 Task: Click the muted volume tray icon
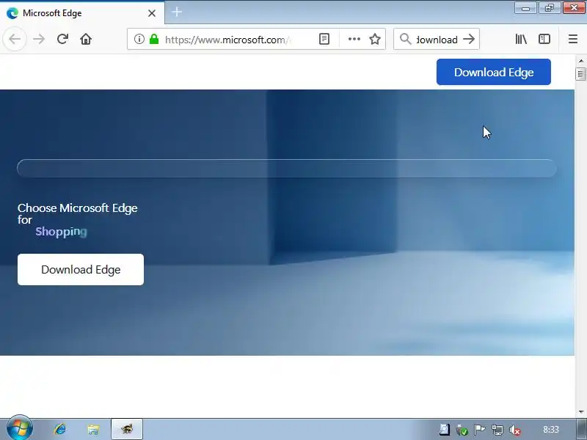tap(515, 430)
